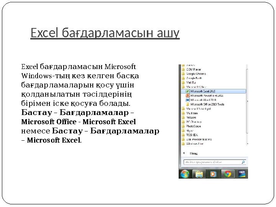Expand the Skype folder
Viewport: 276px width, 207px height.
188,131
